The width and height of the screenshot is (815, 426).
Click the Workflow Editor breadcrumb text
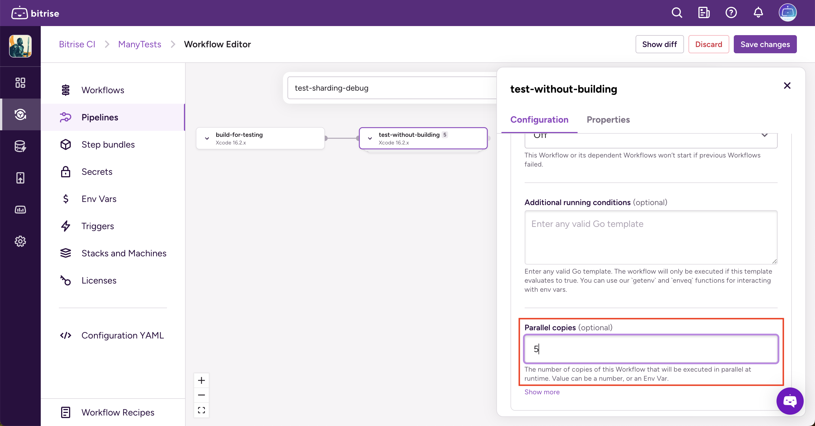coord(217,44)
